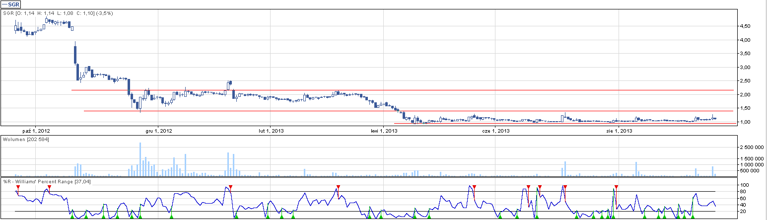The image size is (767, 220).
Task: Click the 100 level on Williams %R axis
Action: [x=744, y=185]
